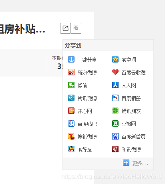Click the 开心网 icon

pos(71,111)
